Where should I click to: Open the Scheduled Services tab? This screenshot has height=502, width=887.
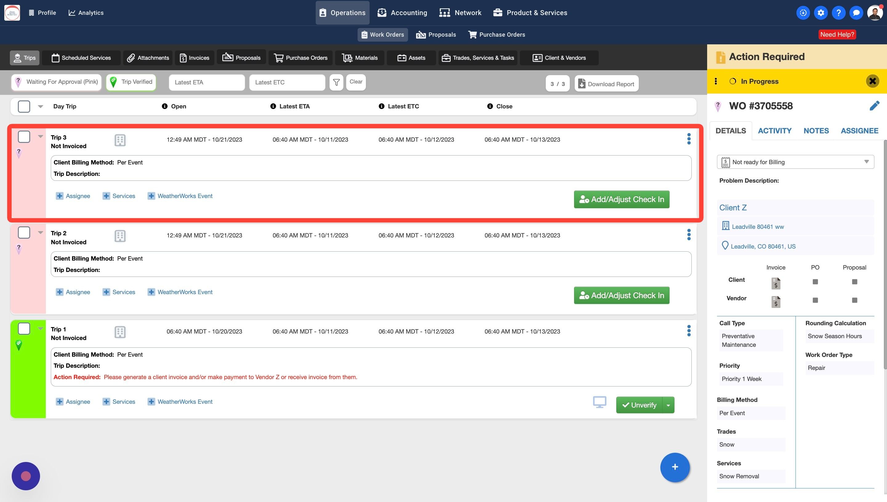coord(81,58)
